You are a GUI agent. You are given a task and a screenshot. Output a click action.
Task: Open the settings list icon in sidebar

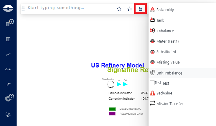9,23
